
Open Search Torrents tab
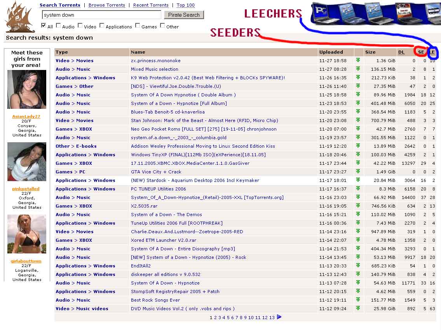point(60,5)
